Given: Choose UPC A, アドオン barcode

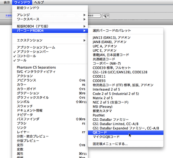Looking at the screenshot, I should [x=126, y=46].
